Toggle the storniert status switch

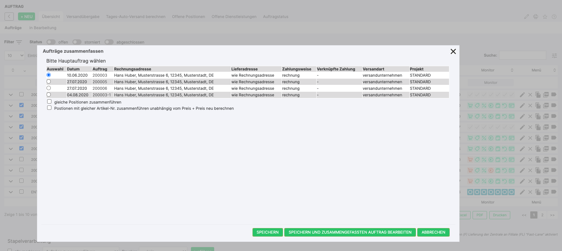point(77,42)
